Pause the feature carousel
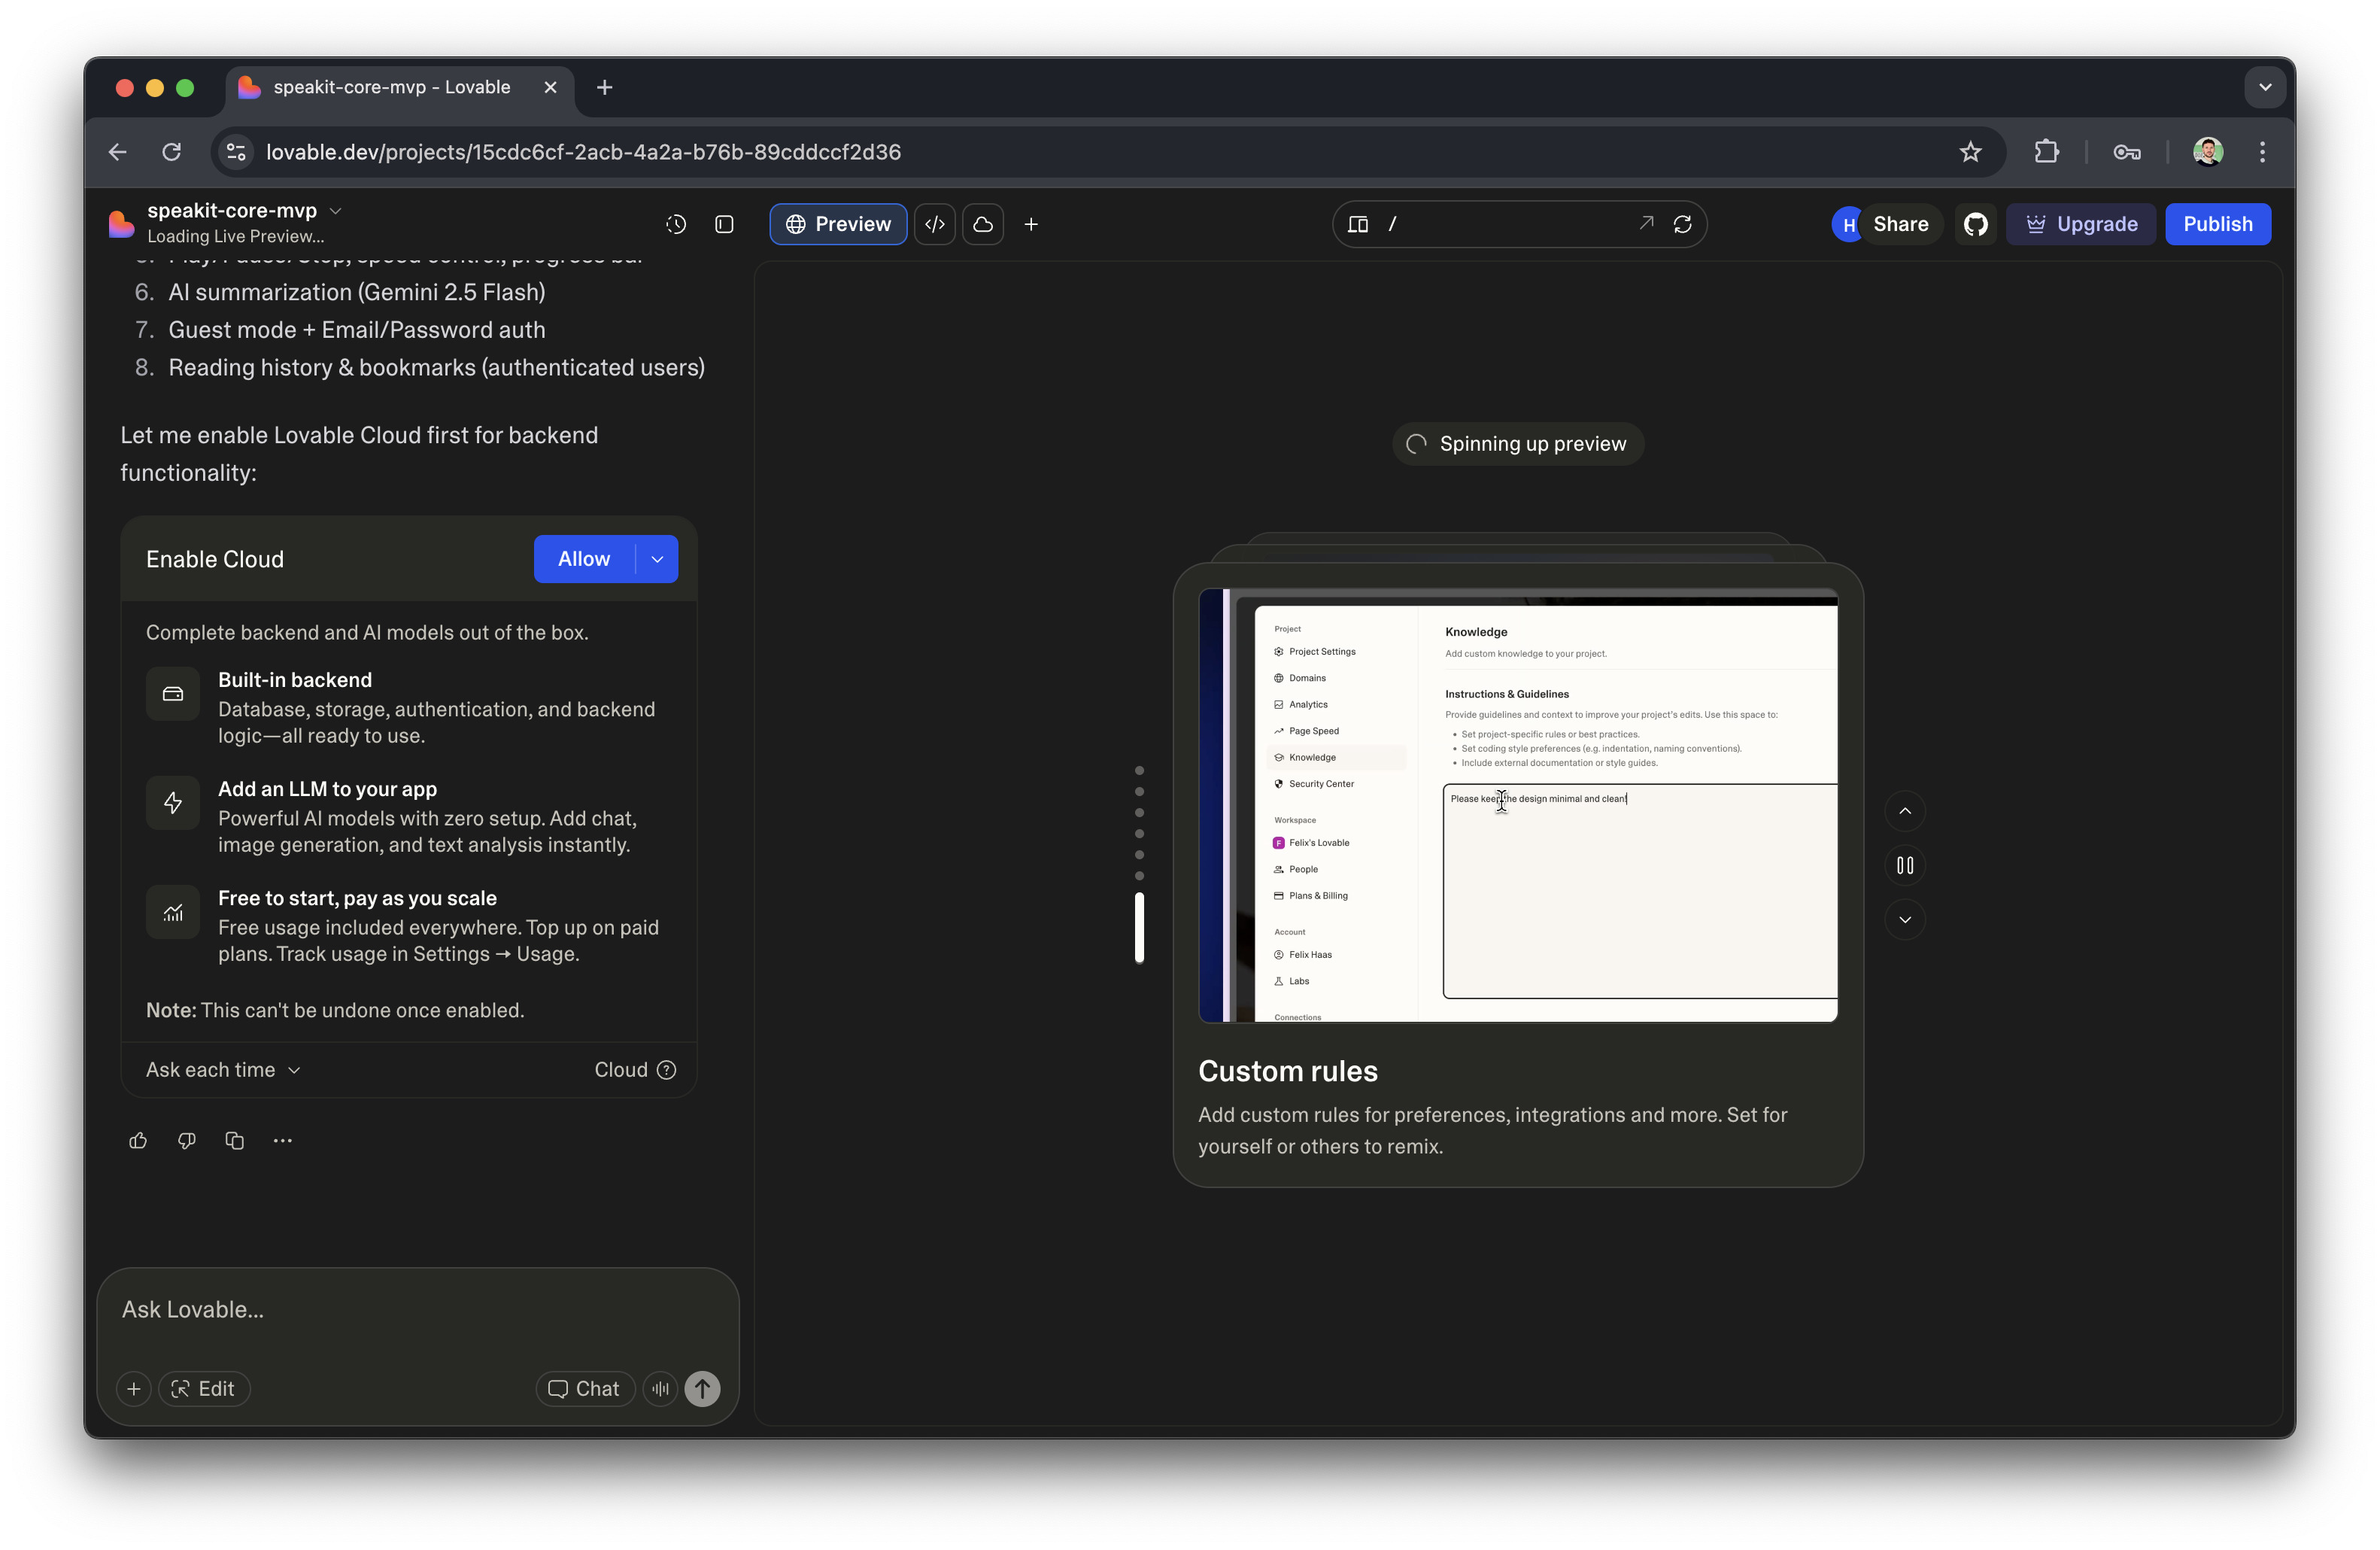The height and width of the screenshot is (1550, 2380). tap(1905, 865)
